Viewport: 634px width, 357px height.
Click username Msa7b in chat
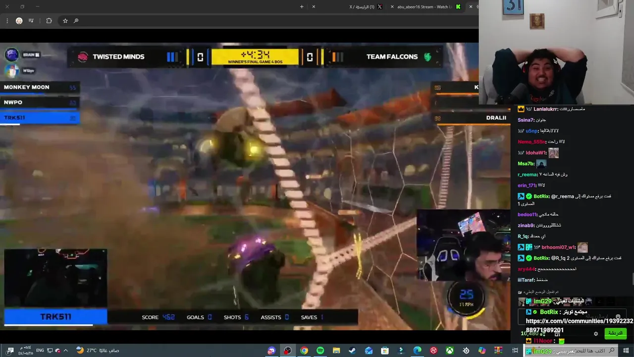tap(526, 164)
